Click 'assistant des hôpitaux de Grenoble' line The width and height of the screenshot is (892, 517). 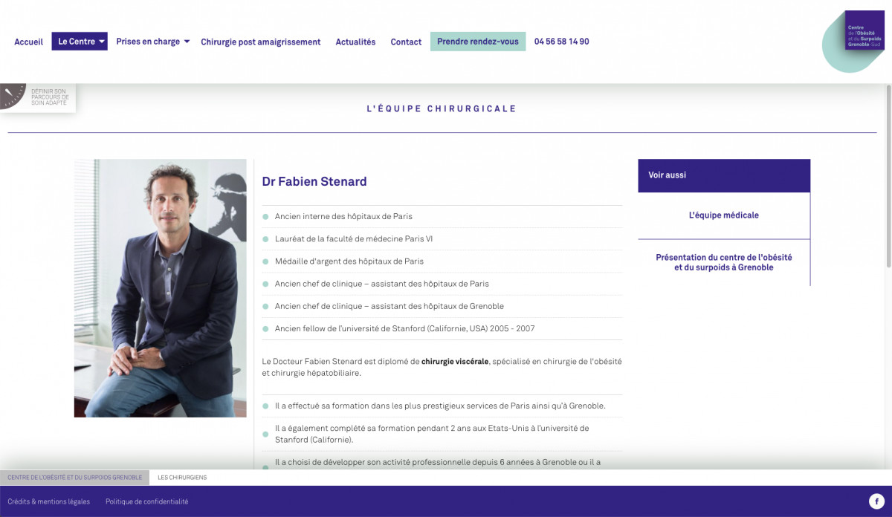(390, 306)
